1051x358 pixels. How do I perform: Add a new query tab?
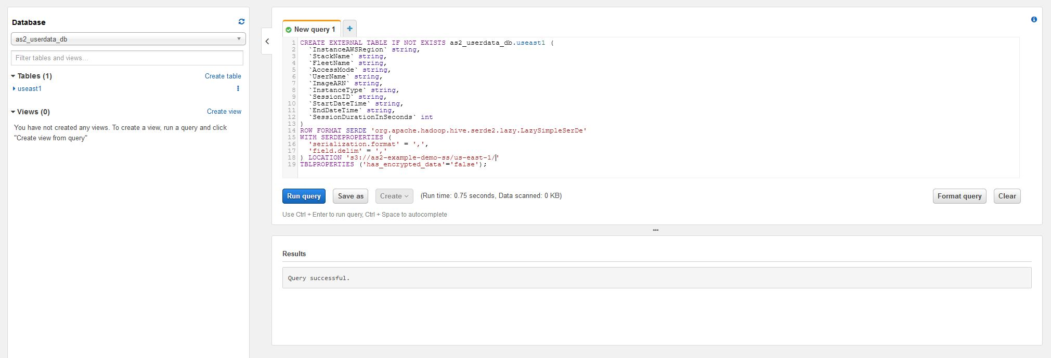349,29
